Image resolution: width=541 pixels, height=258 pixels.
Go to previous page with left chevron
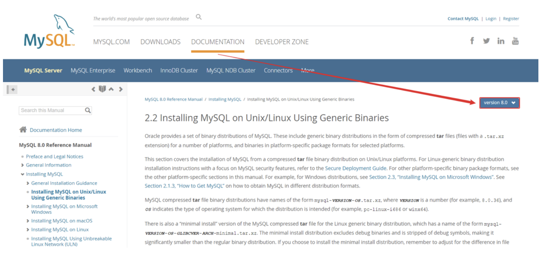pos(94,89)
